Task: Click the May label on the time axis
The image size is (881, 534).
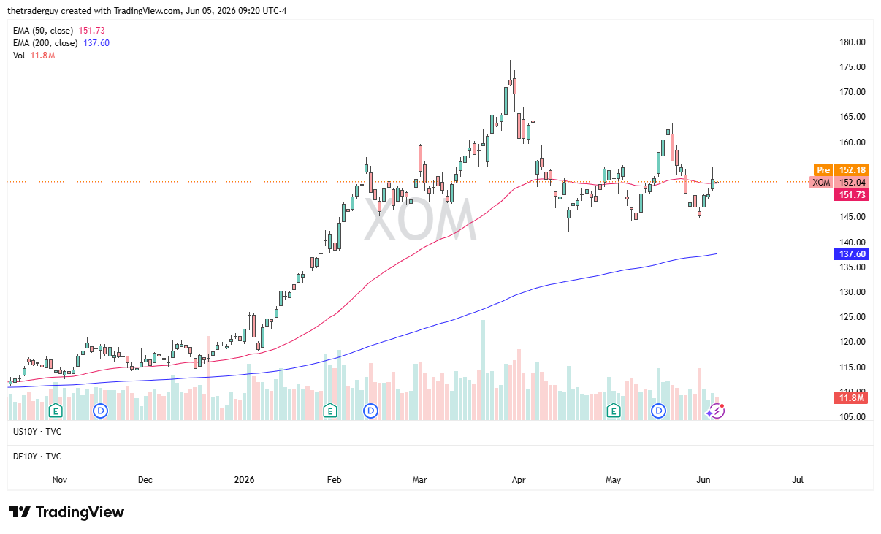Action: click(x=613, y=480)
